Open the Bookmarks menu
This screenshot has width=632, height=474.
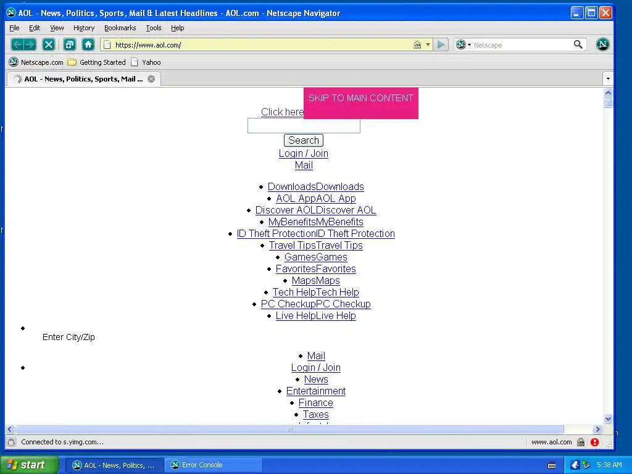(x=120, y=28)
